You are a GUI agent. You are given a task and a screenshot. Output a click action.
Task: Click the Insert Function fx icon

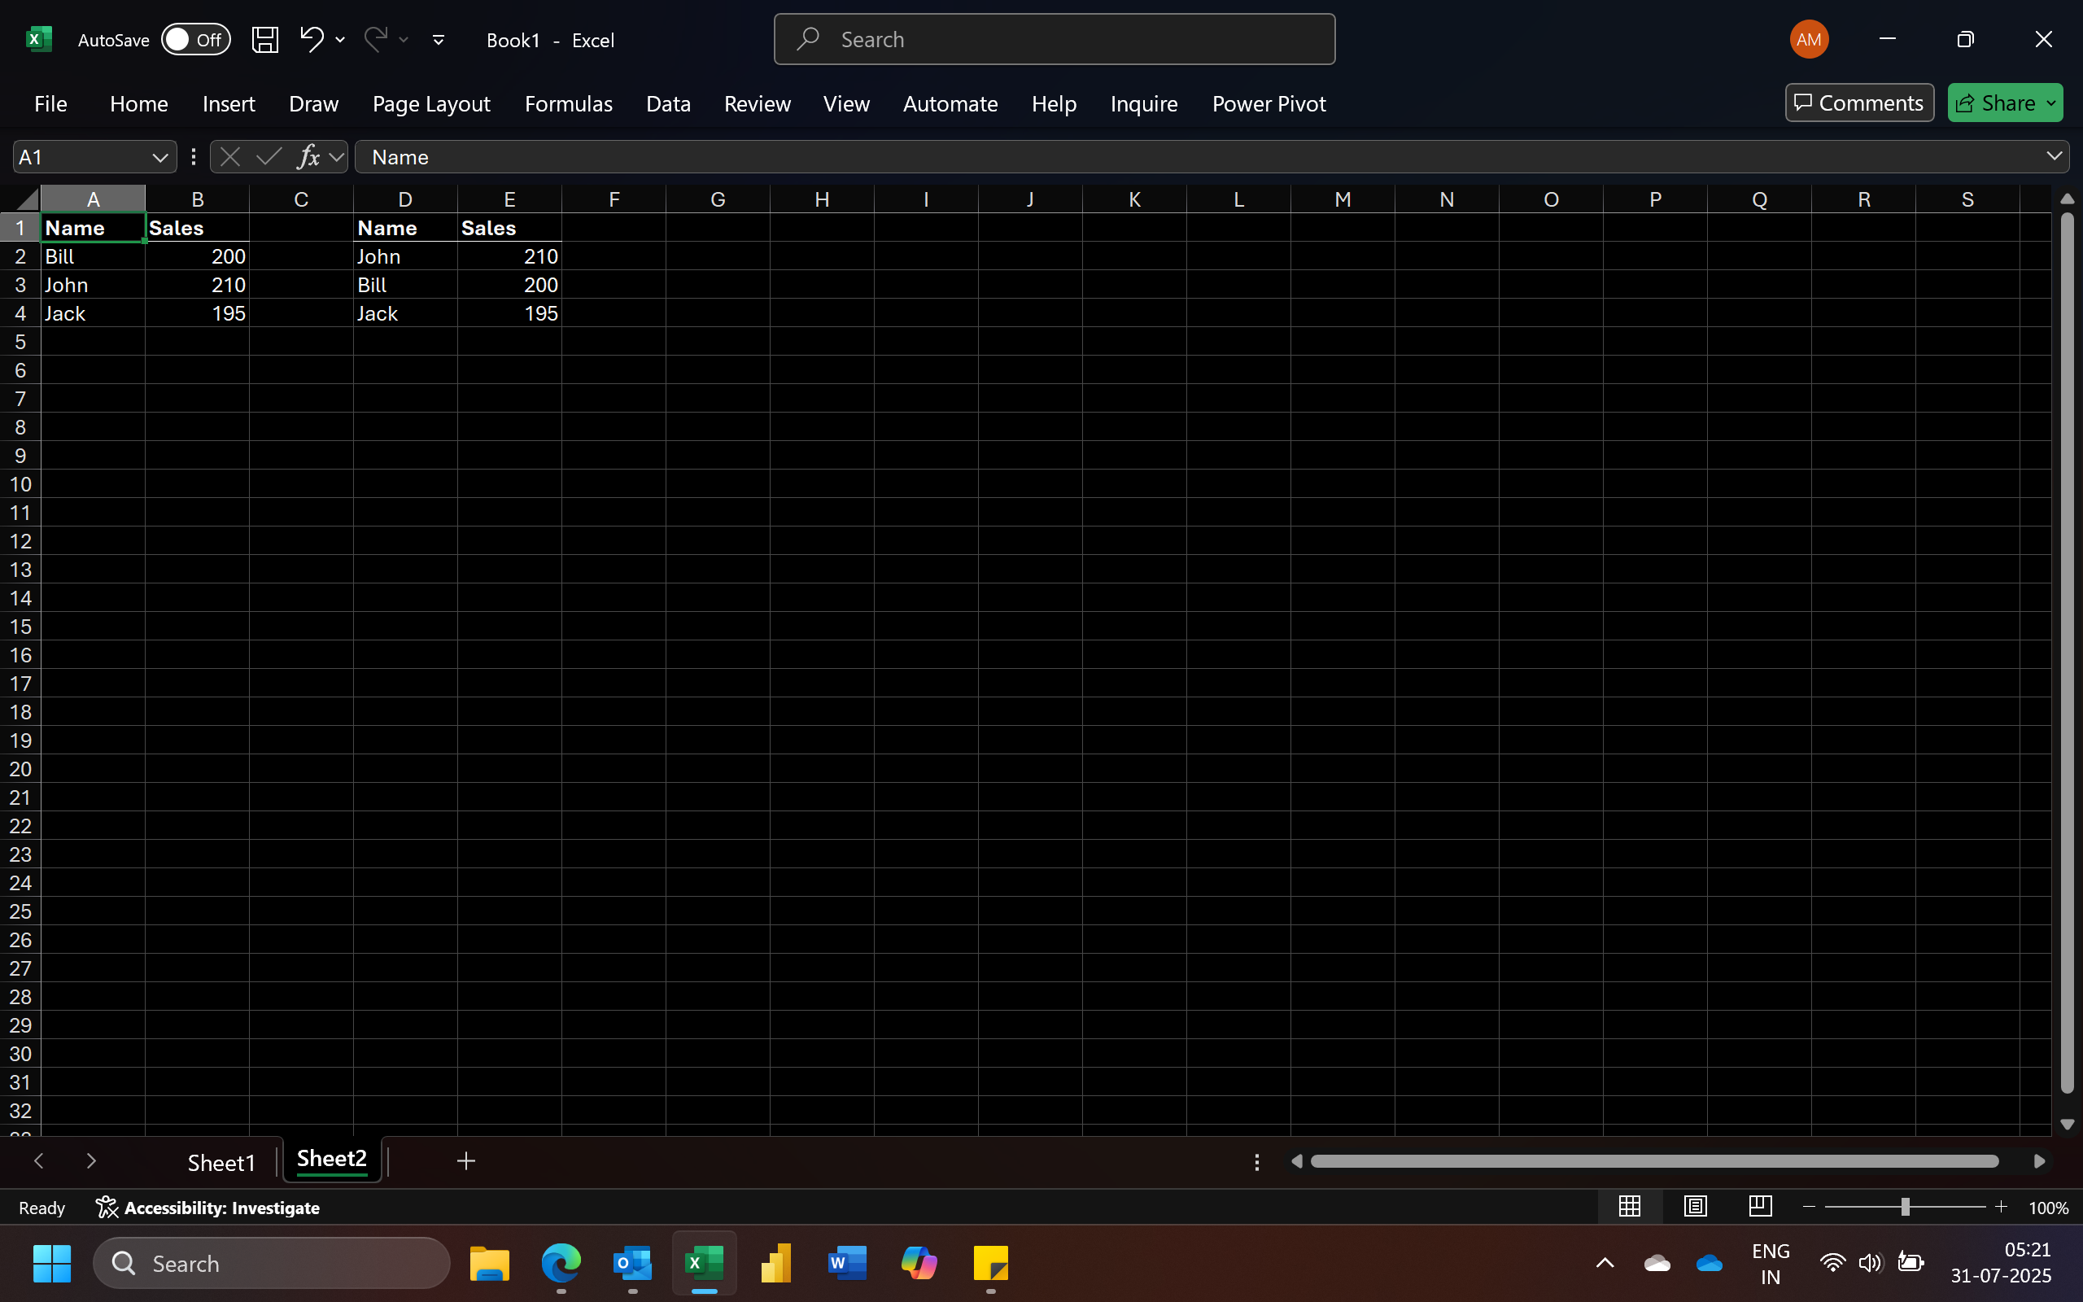308,157
